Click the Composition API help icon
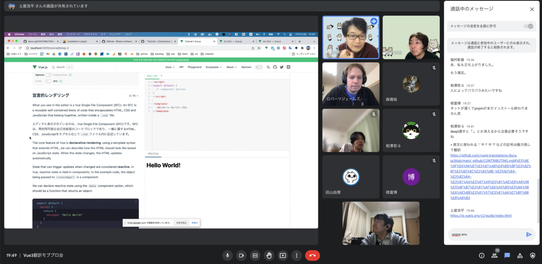Viewport: 542px width, 264px height. [x=70, y=74]
